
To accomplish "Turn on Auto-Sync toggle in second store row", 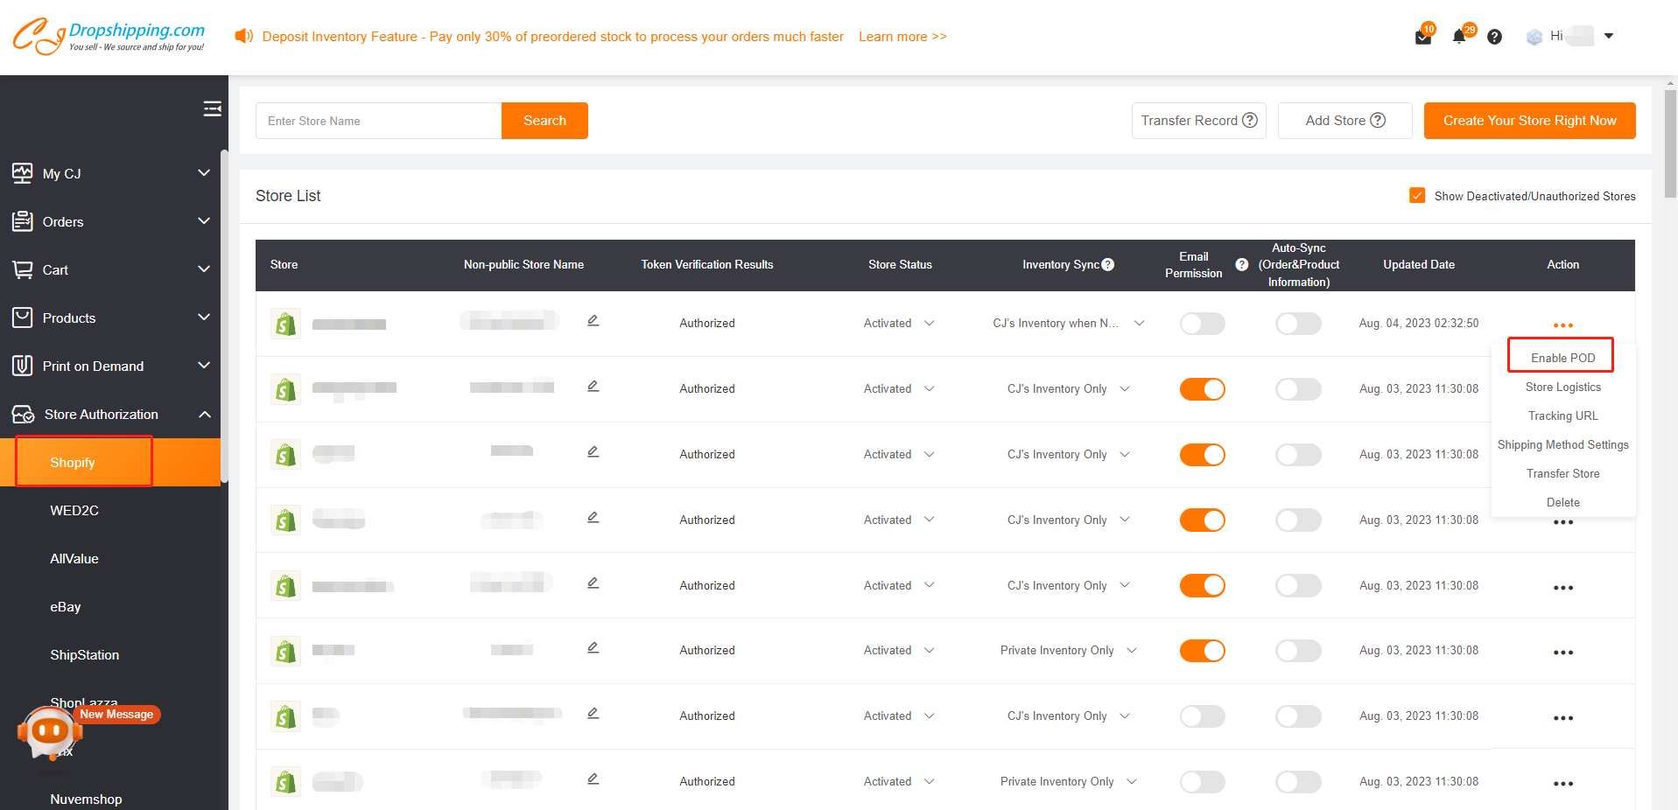I will pyautogui.click(x=1297, y=389).
